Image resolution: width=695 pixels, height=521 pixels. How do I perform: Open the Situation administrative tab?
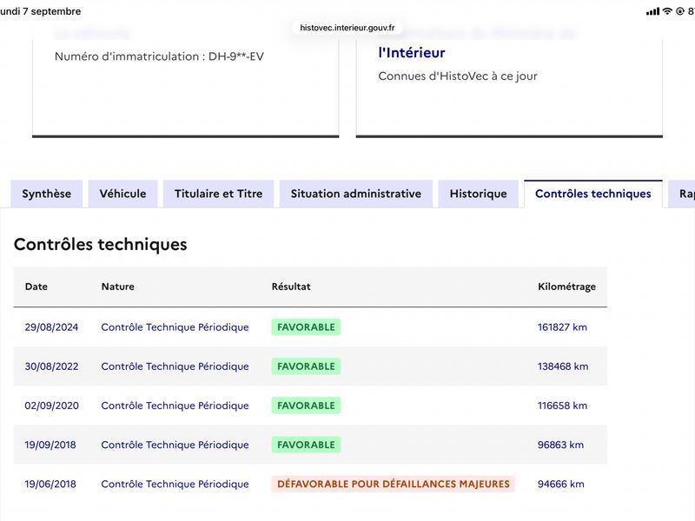click(356, 194)
